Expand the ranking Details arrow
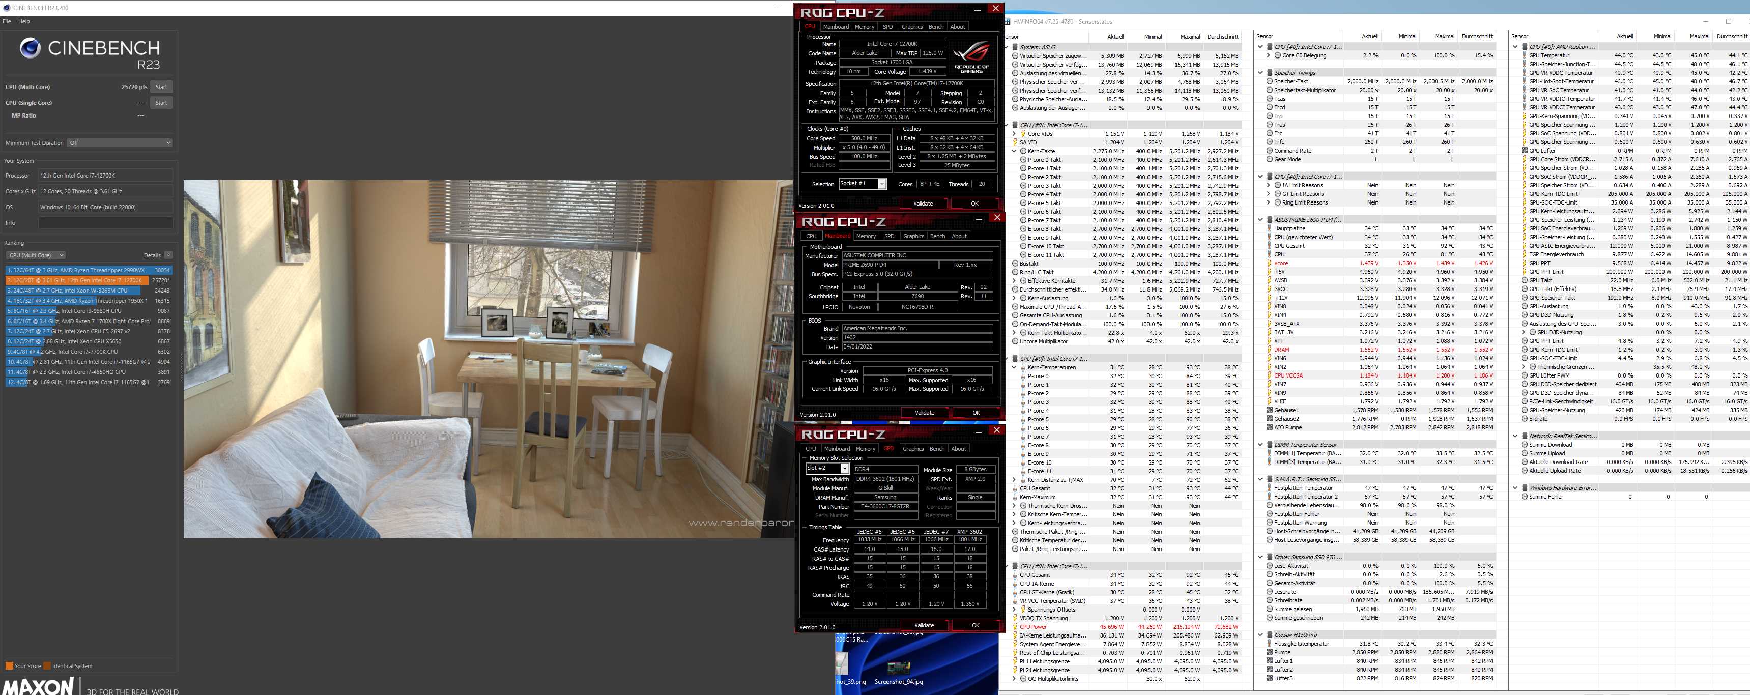The image size is (1750, 695). point(168,255)
